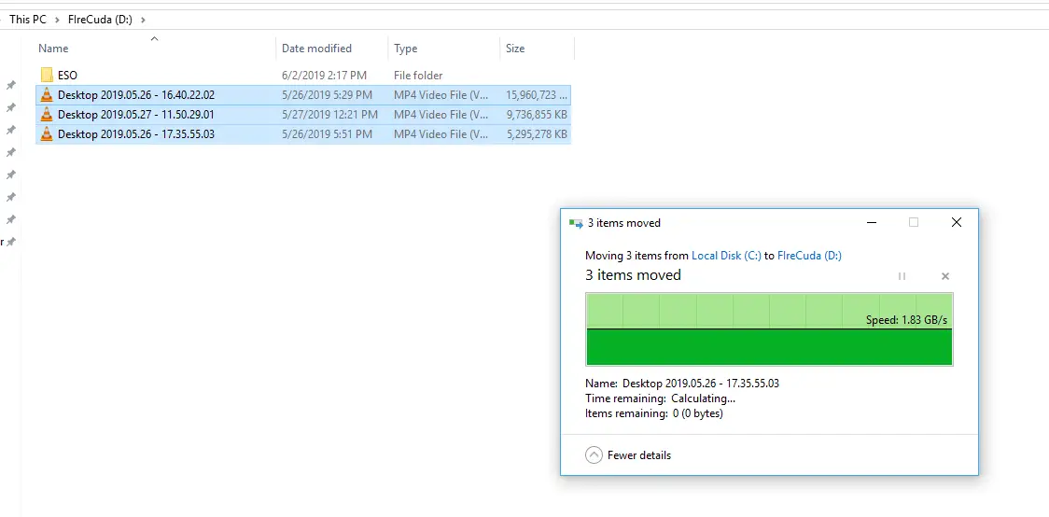Click the 9,736,855 KB size cell
This screenshot has height=517, width=1049.
click(x=537, y=115)
